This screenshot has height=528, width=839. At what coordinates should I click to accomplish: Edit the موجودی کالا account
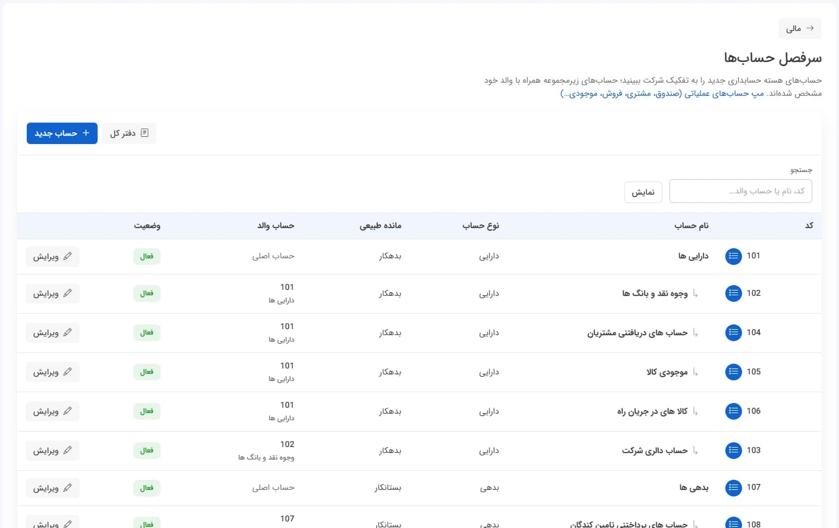tap(52, 372)
